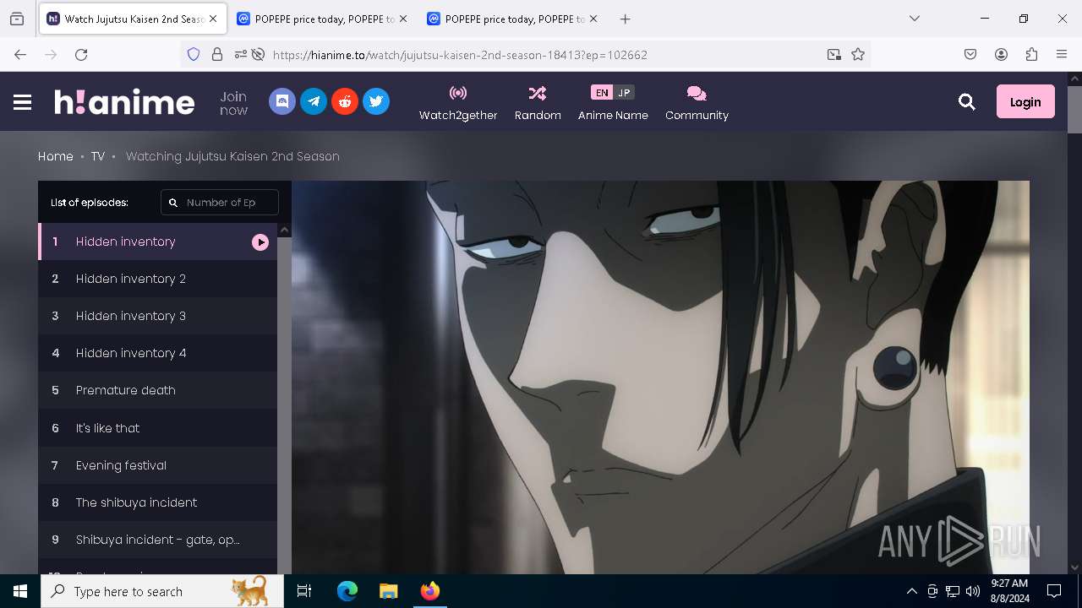Show hidden system tray icons
This screenshot has width=1082, height=608.
pos(911,591)
